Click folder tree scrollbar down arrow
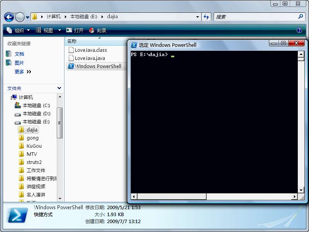 click(60, 199)
